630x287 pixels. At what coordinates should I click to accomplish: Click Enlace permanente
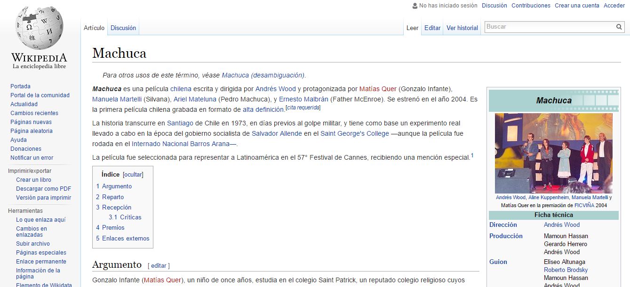tap(41, 262)
